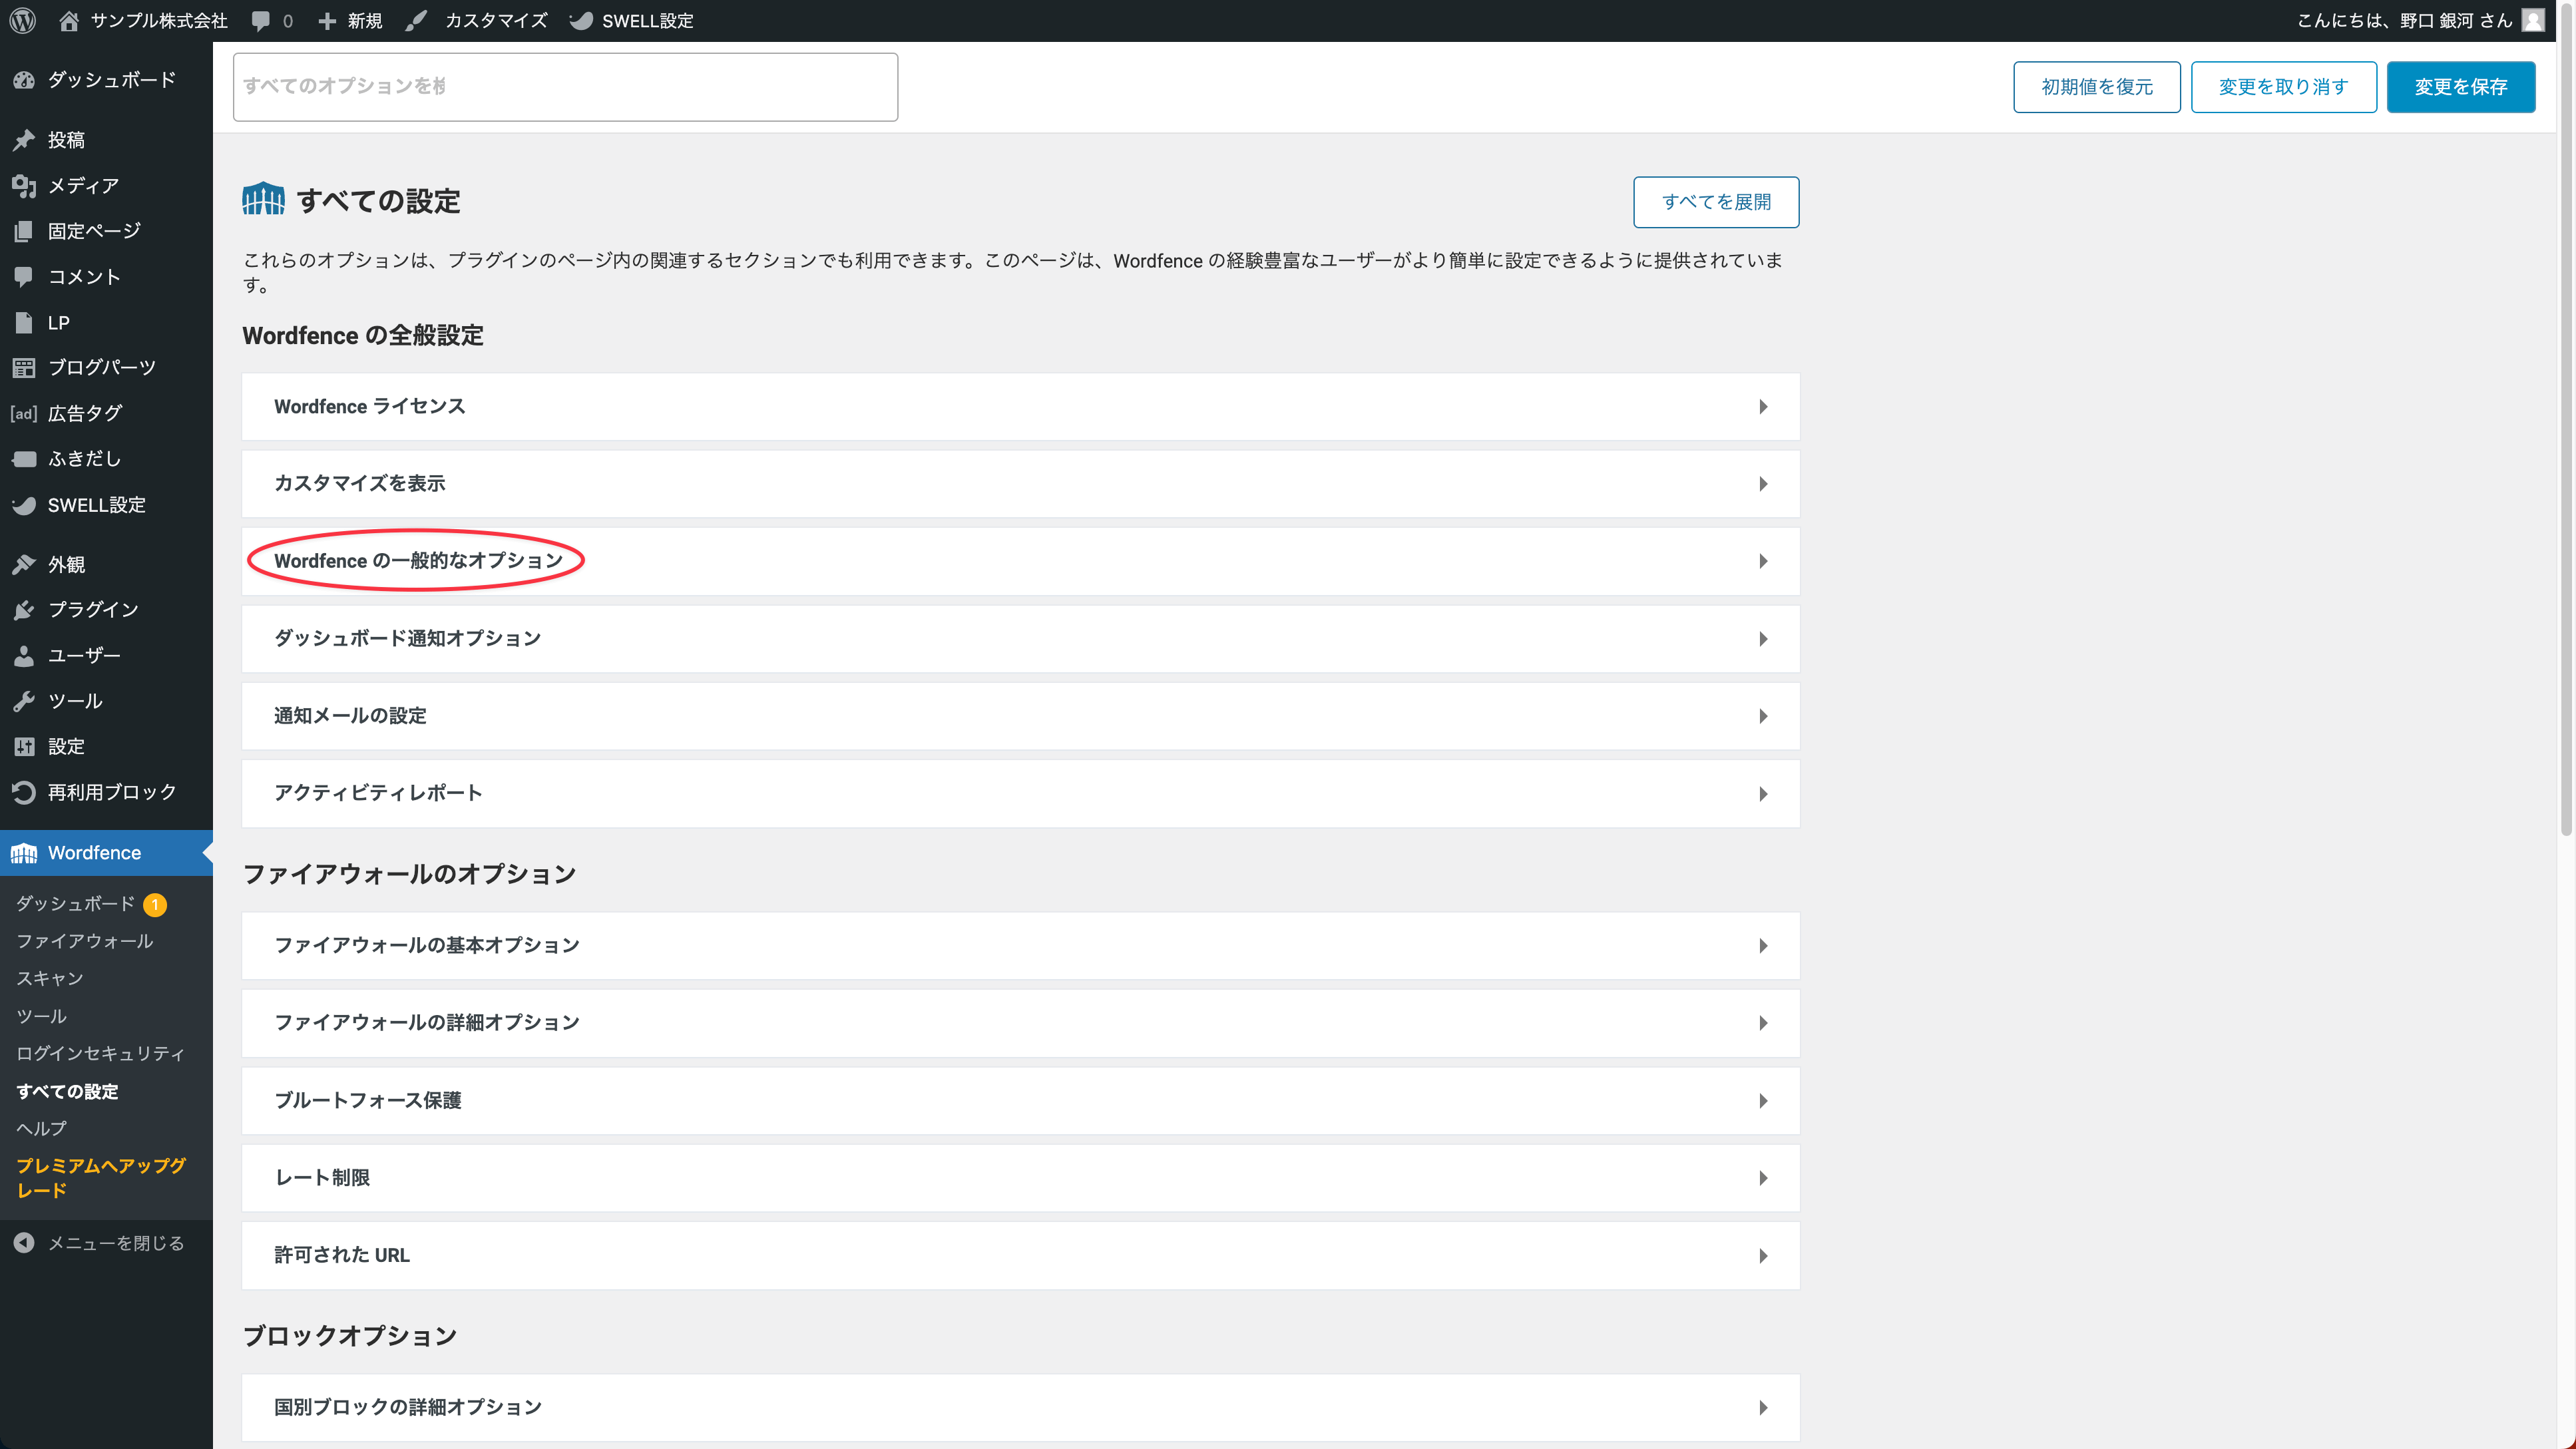This screenshot has width=2576, height=1449.
Task: Expand ブルートフォース保護 section arrow
Action: (1763, 1101)
